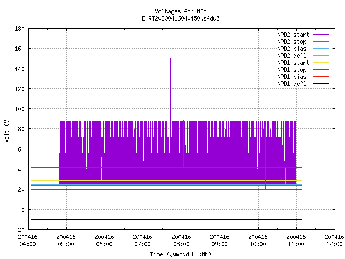Viewport: 345px width, 259px height.
Task: Click the 'Volt (V)' y-axis label
Action: pos(6,129)
